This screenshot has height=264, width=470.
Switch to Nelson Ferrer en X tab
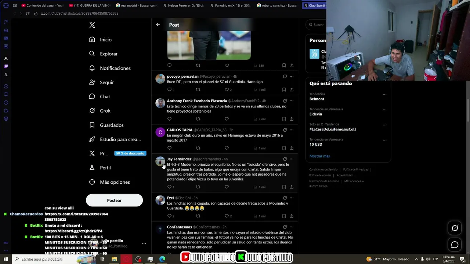tap(184, 5)
